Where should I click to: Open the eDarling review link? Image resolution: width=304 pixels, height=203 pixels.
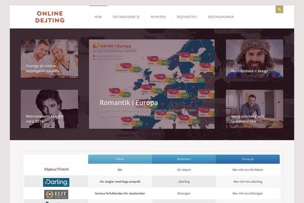[x=184, y=182]
